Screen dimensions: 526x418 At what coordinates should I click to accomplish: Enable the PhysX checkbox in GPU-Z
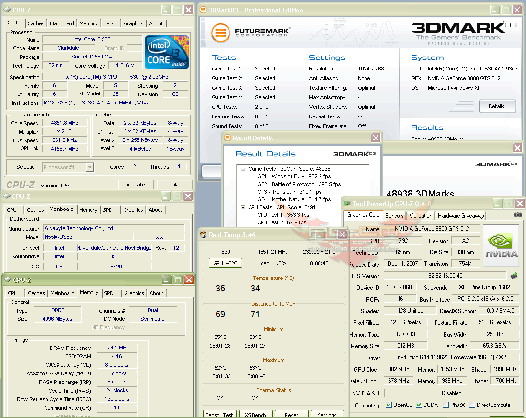446,405
